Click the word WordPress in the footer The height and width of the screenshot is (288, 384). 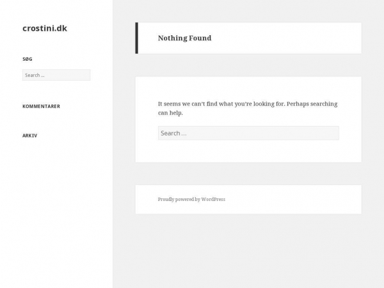213,199
